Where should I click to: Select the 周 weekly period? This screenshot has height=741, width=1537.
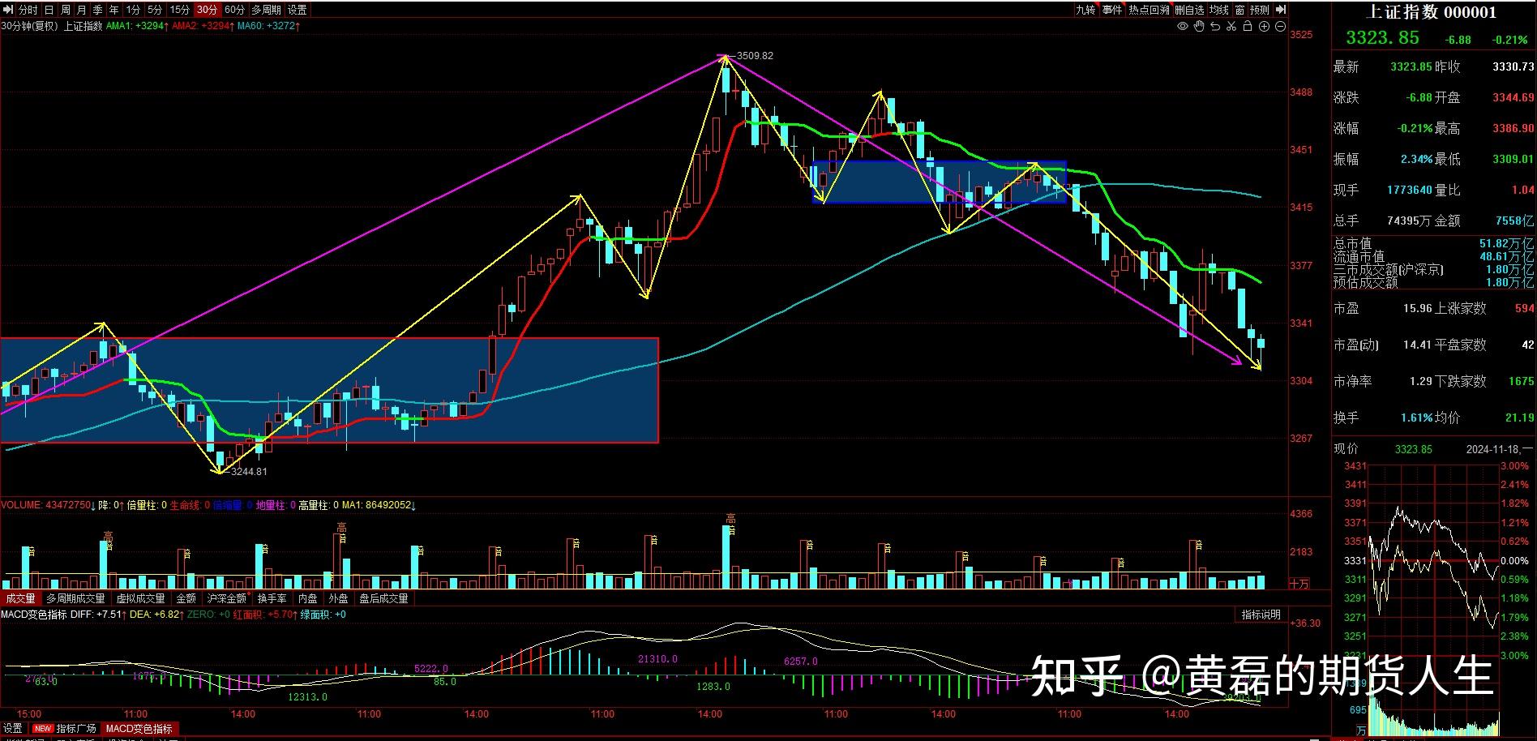pos(66,10)
